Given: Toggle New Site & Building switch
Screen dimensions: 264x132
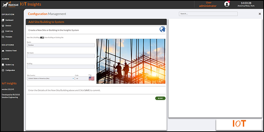Looking at the screenshot, I should click(x=42, y=37).
